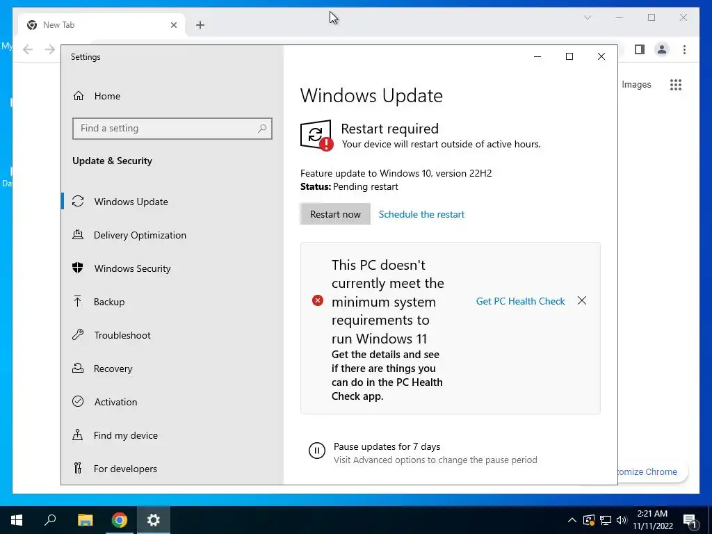Open Chrome's three-dot menu

(x=684, y=49)
